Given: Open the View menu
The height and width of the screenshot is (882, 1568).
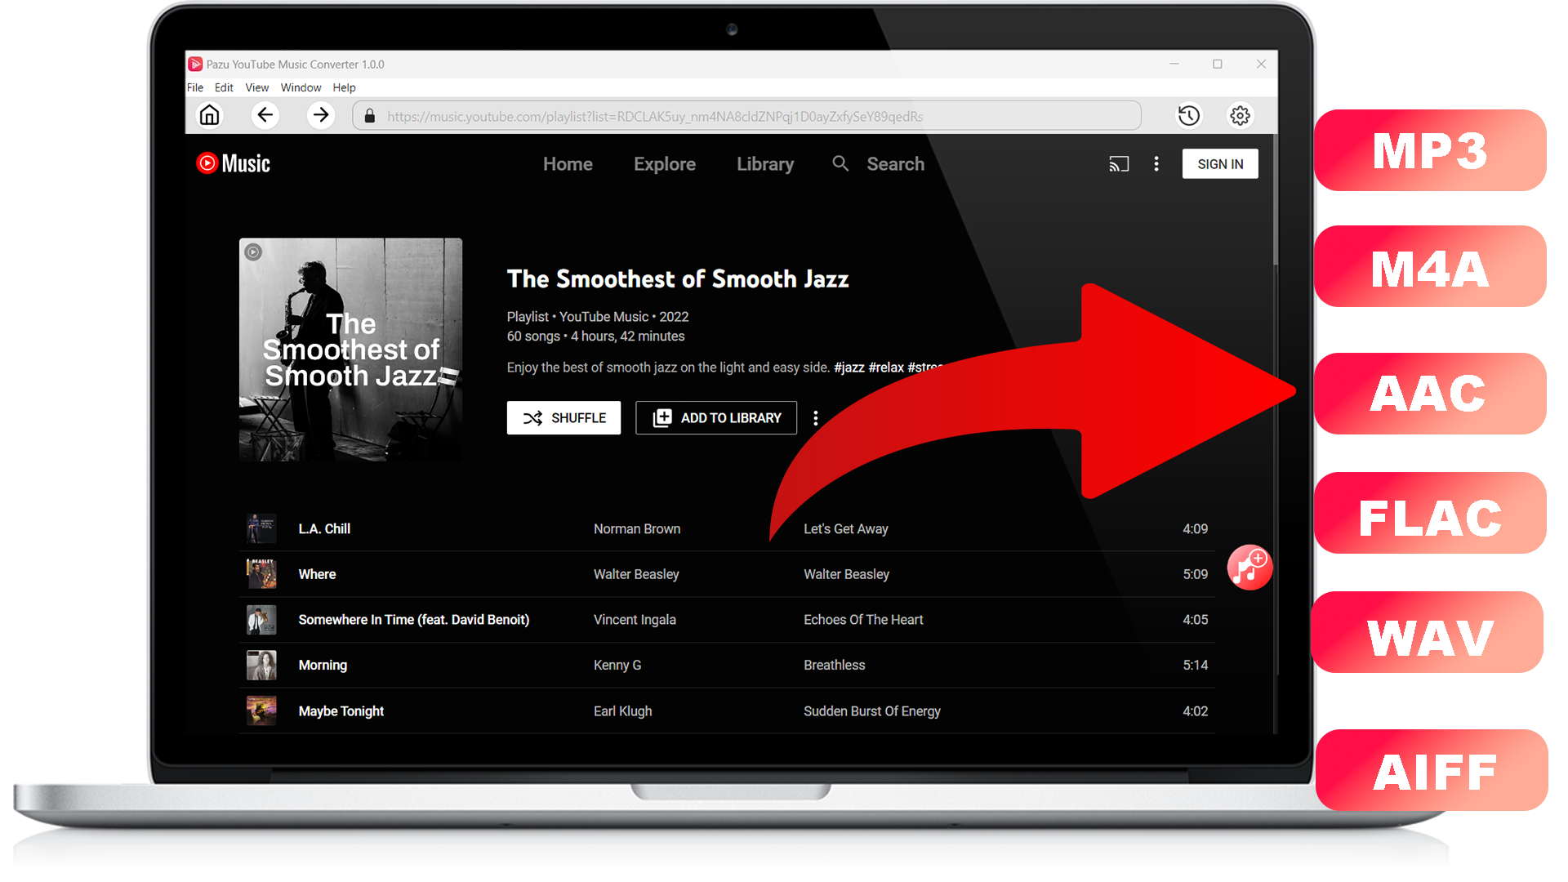Looking at the screenshot, I should pos(256,87).
